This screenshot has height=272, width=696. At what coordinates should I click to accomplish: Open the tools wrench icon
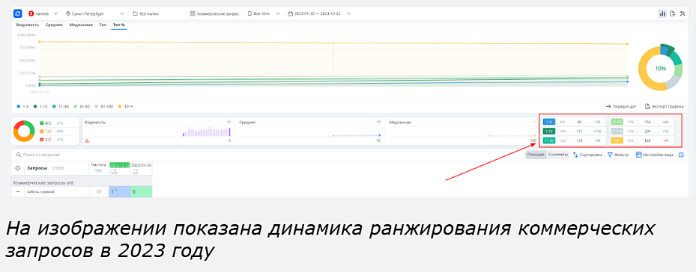[683, 13]
